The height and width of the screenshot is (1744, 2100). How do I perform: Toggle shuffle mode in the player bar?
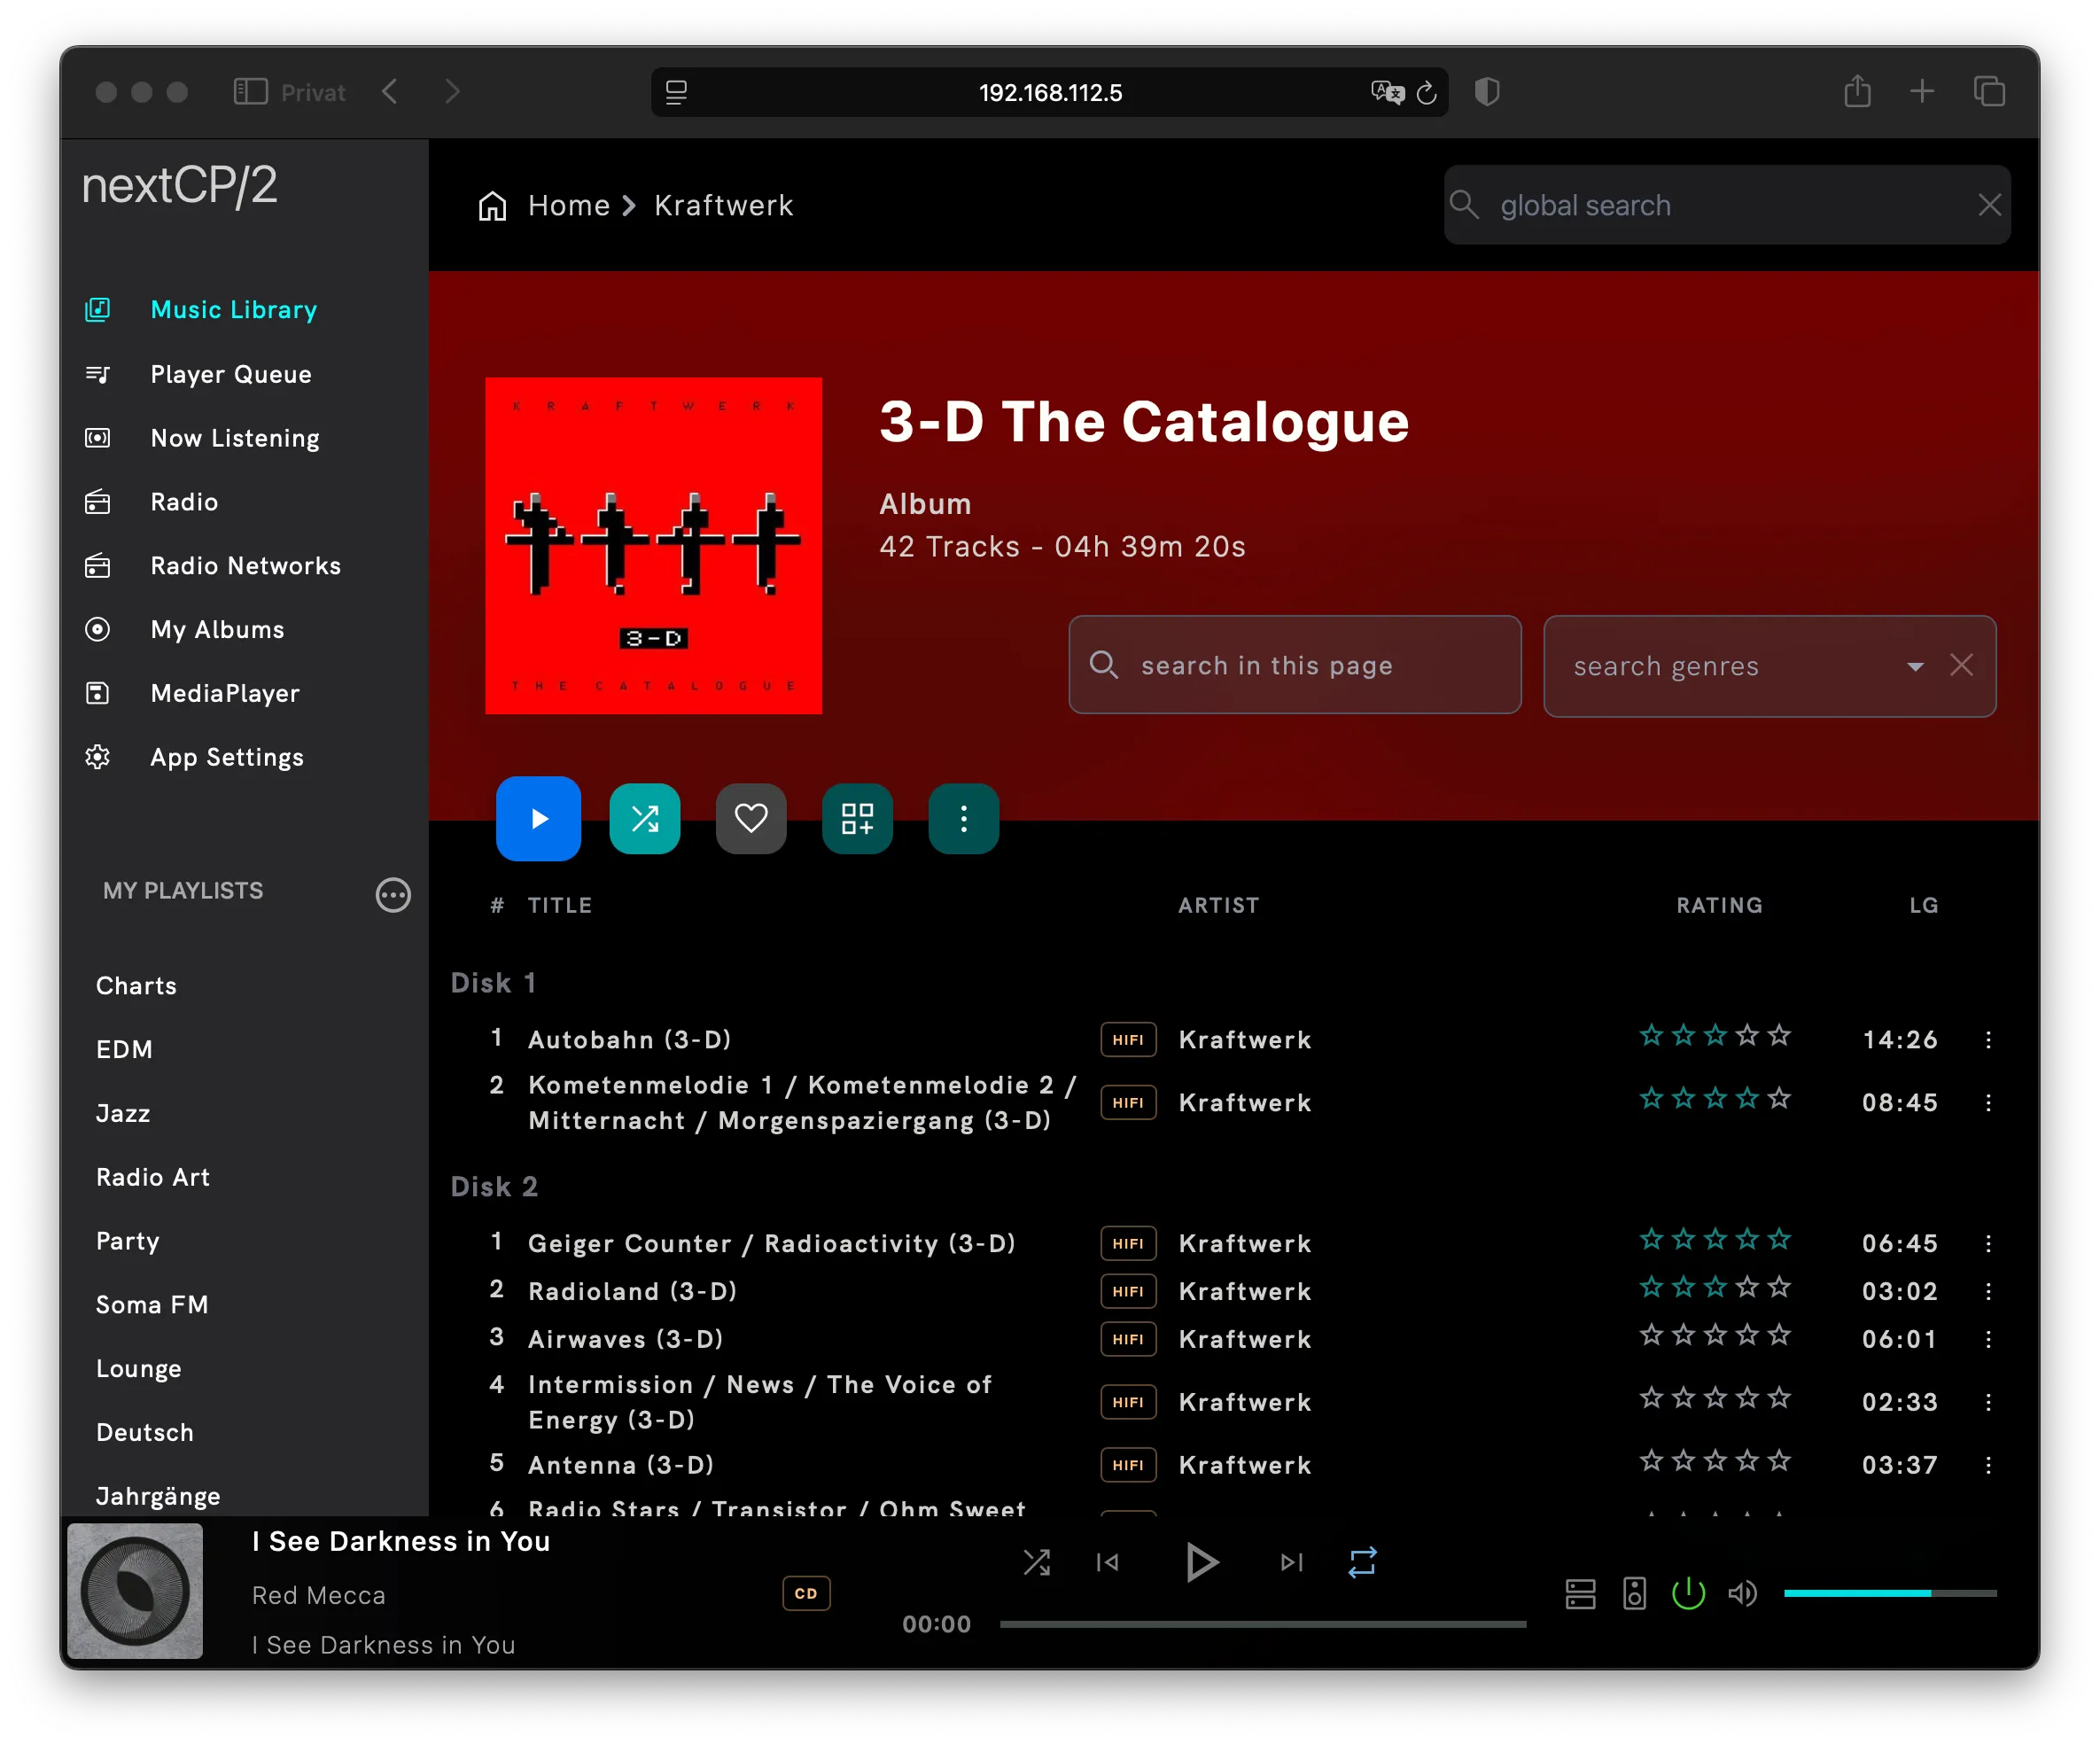1036,1562
